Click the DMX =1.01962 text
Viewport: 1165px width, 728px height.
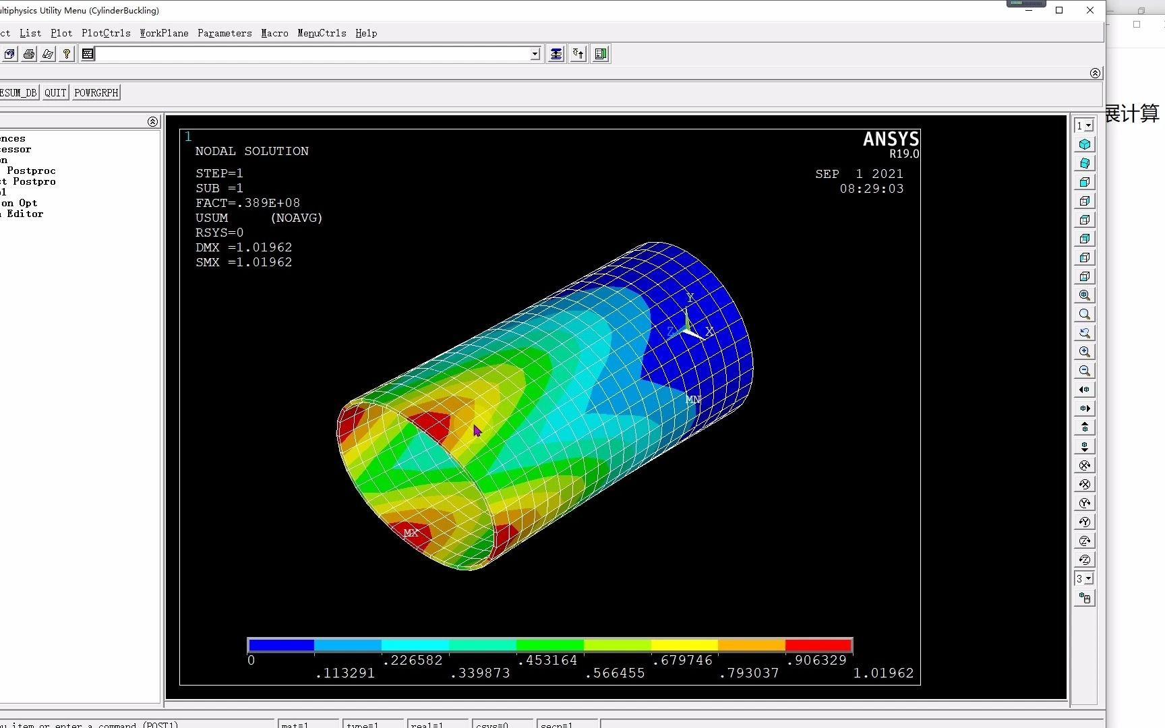click(x=243, y=247)
